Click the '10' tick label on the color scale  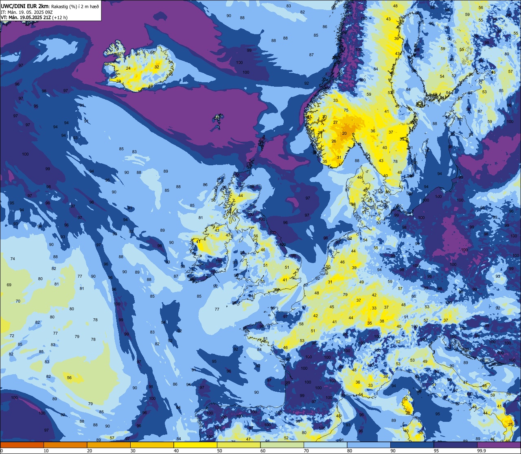[46, 451]
